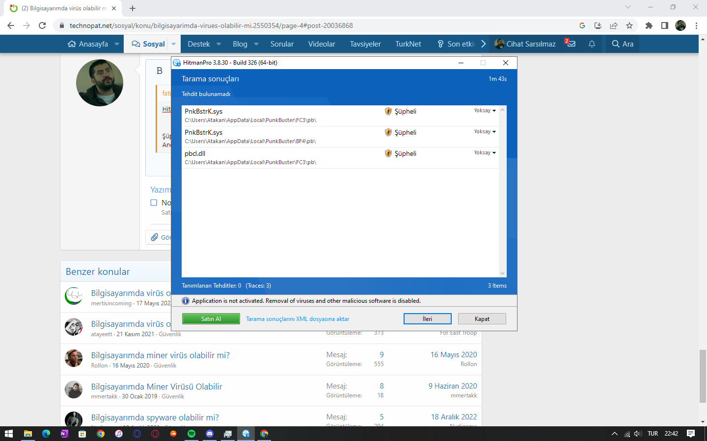Click the install app icon in address bar
Image resolution: width=707 pixels, height=441 pixels.
(598, 25)
